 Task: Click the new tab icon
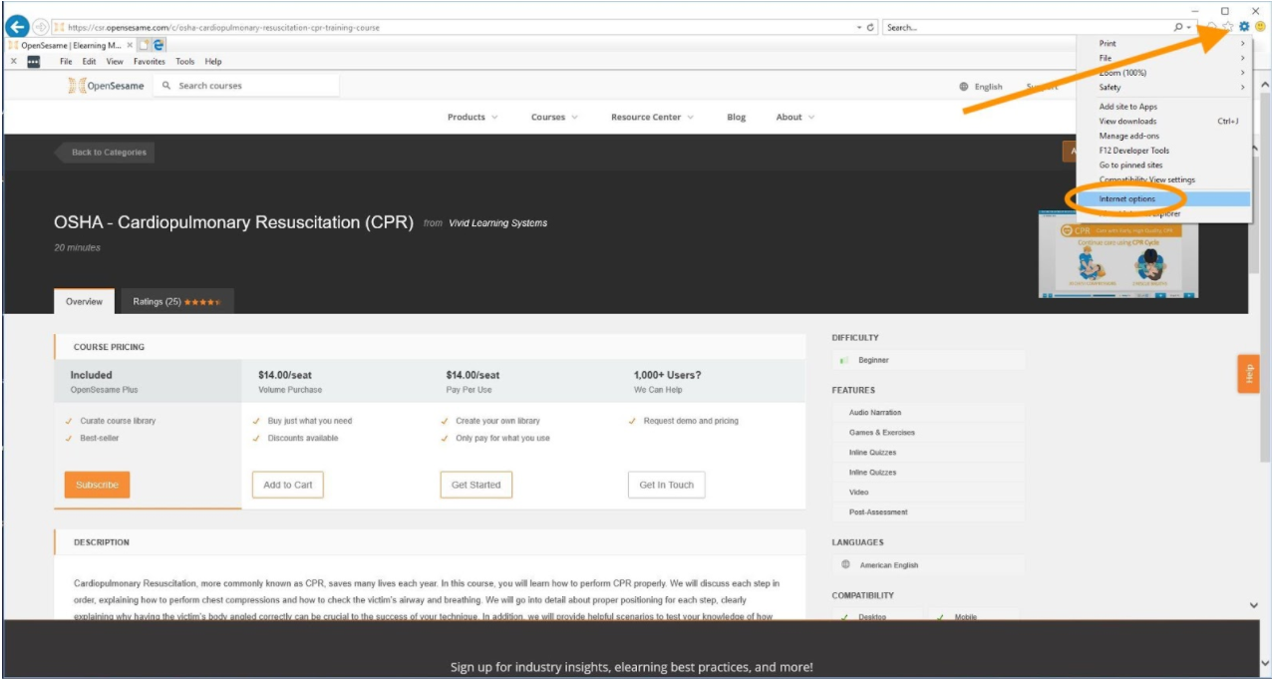[144, 45]
